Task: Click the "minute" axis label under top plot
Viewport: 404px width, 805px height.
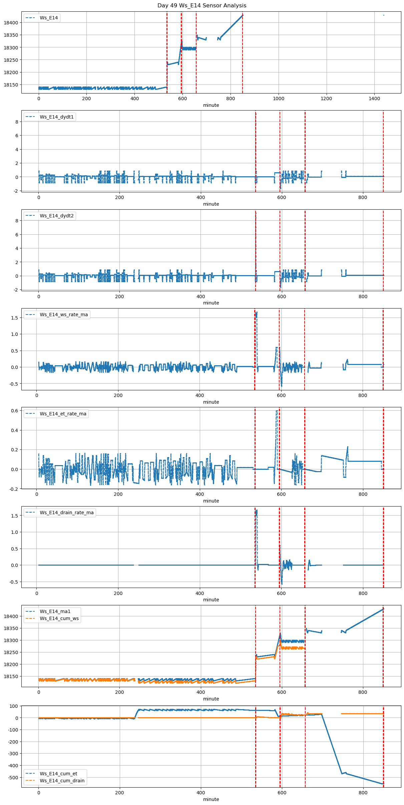Action: coord(211,105)
